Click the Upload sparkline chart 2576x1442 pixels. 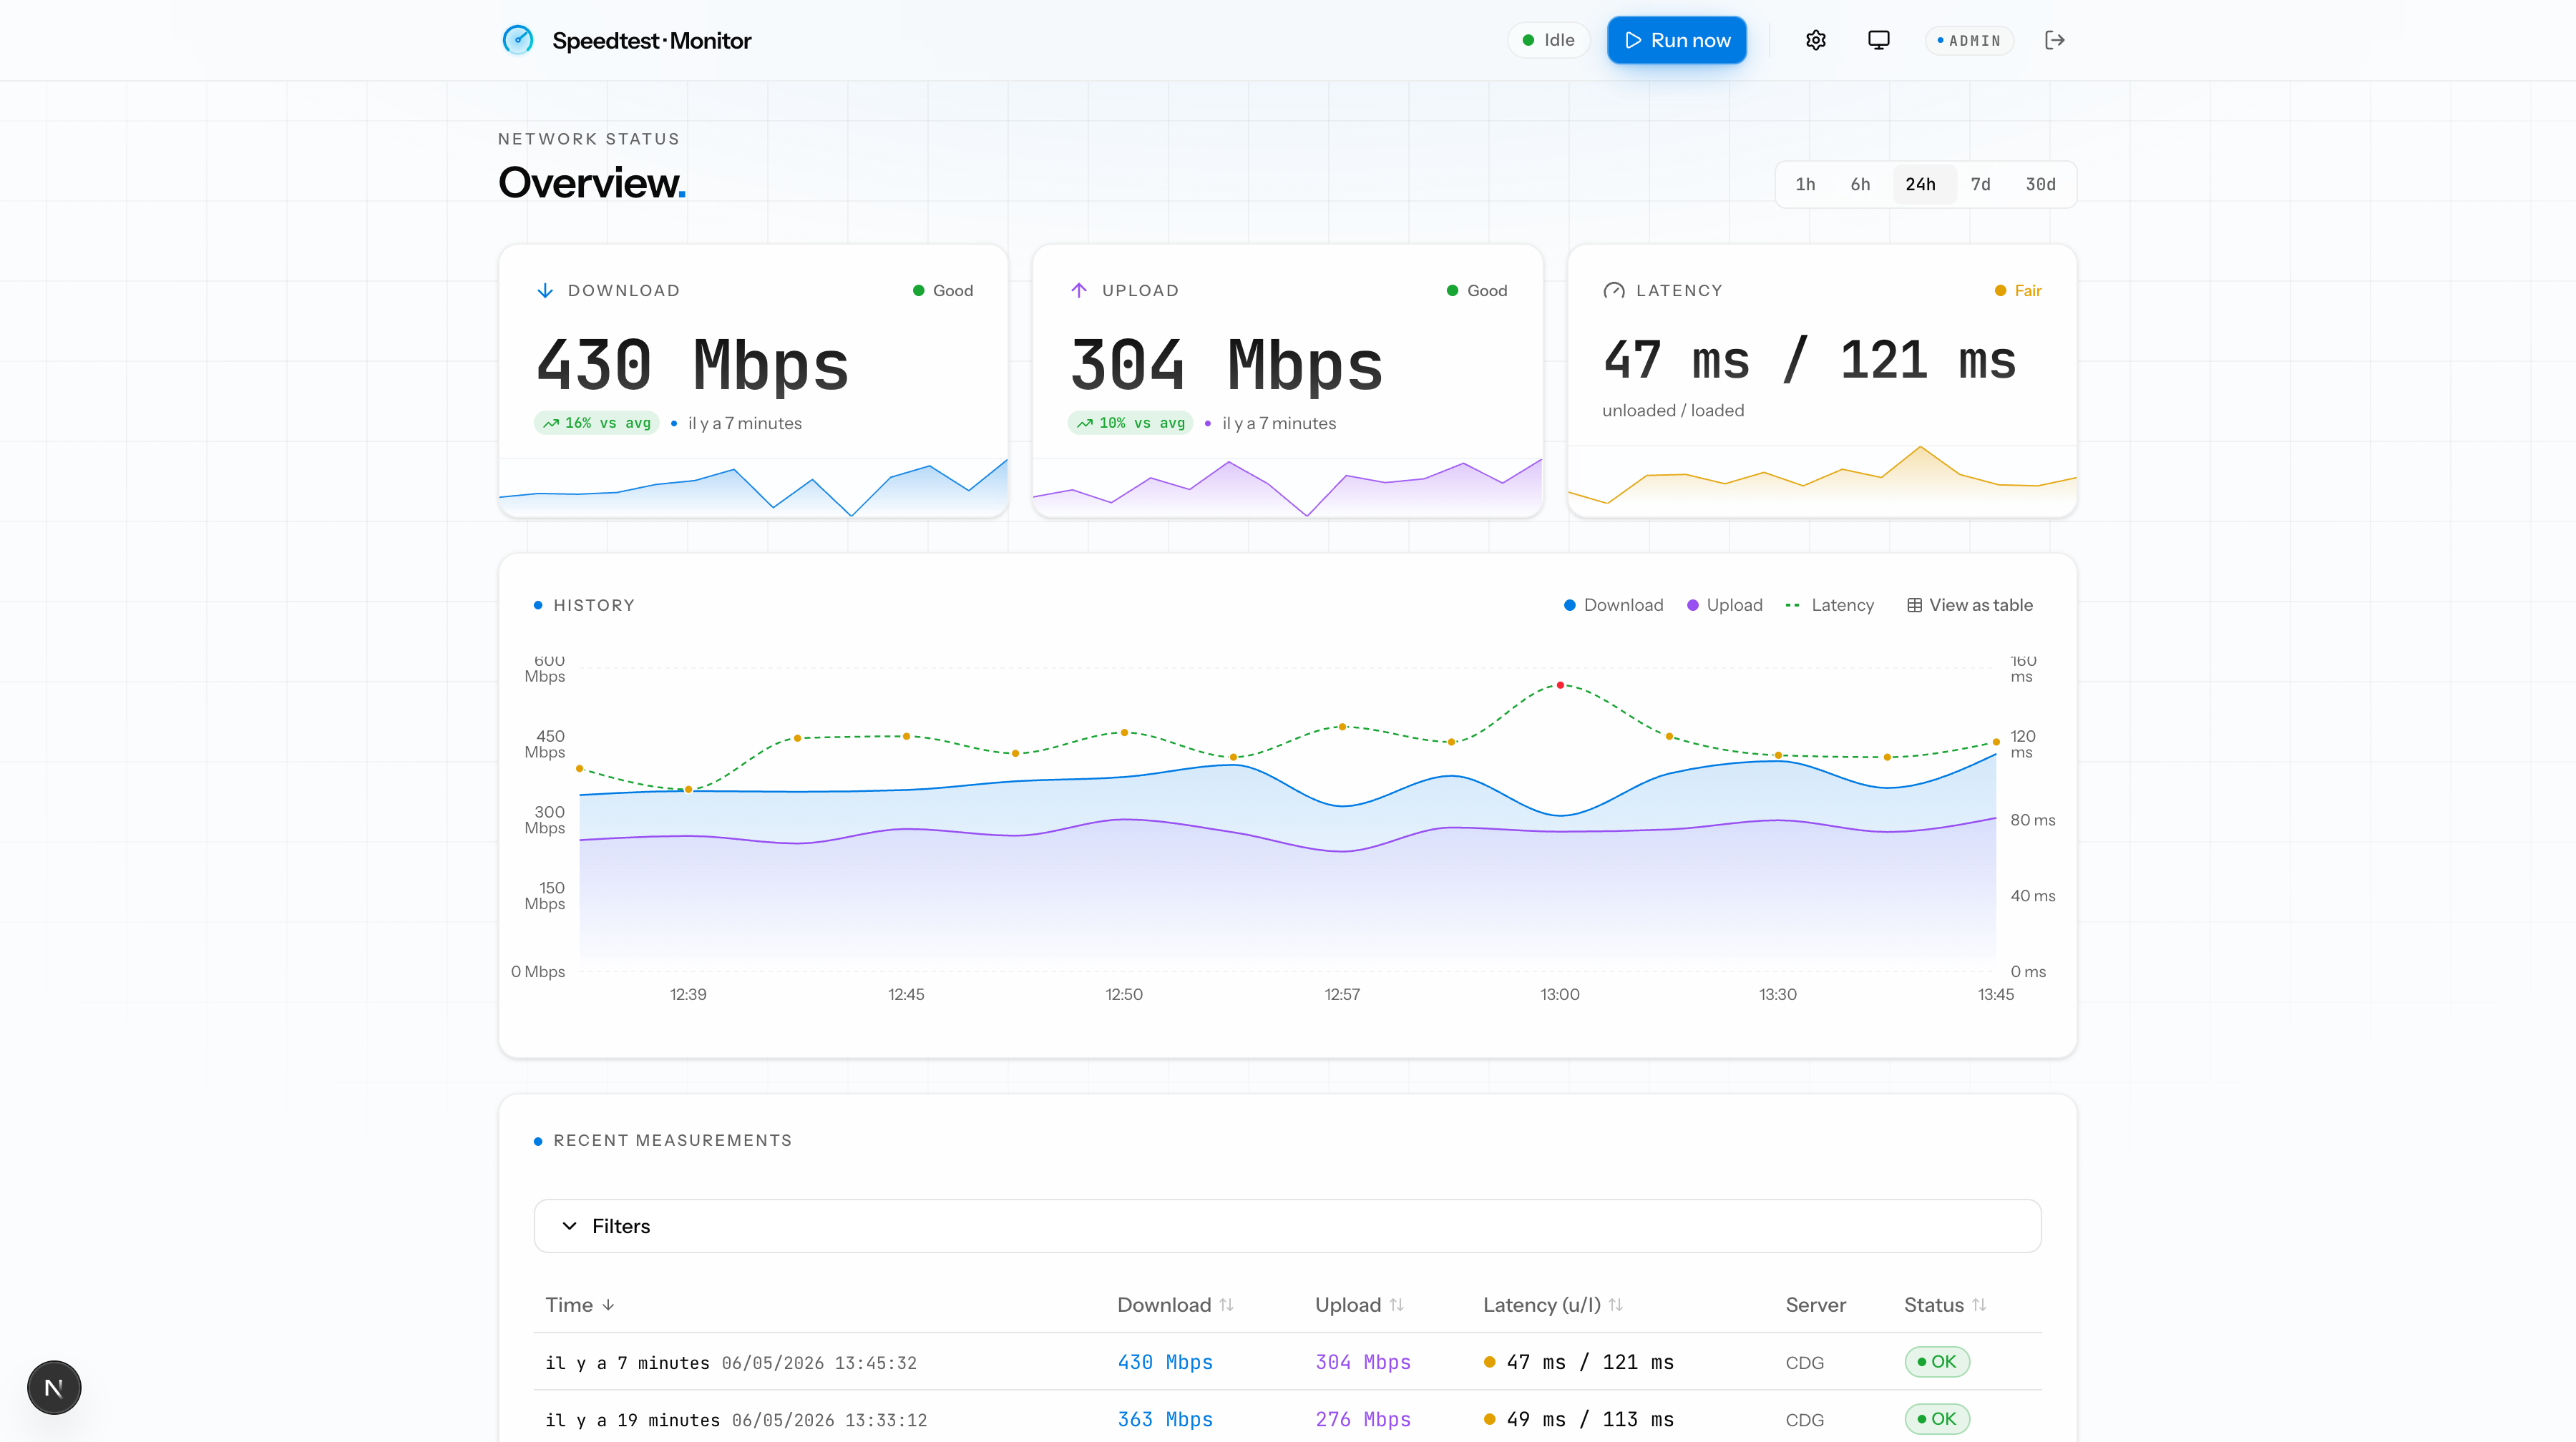(1287, 486)
